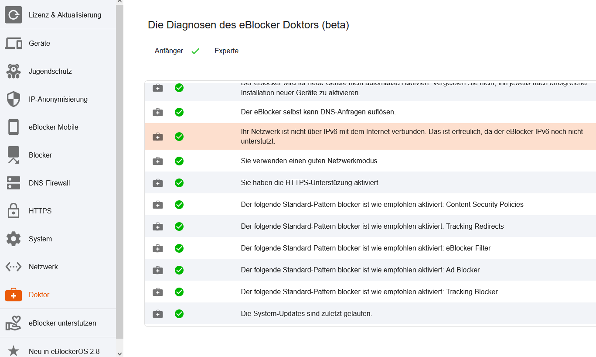Click the medkit icon in the Netzwerkmodus row

point(158,161)
